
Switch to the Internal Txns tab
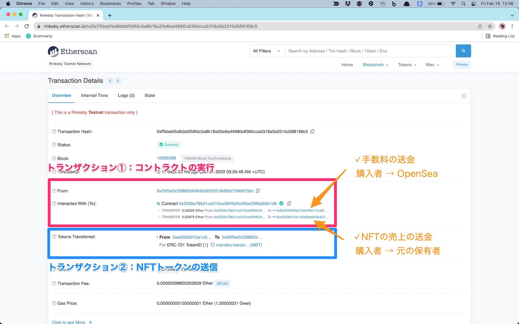click(94, 95)
